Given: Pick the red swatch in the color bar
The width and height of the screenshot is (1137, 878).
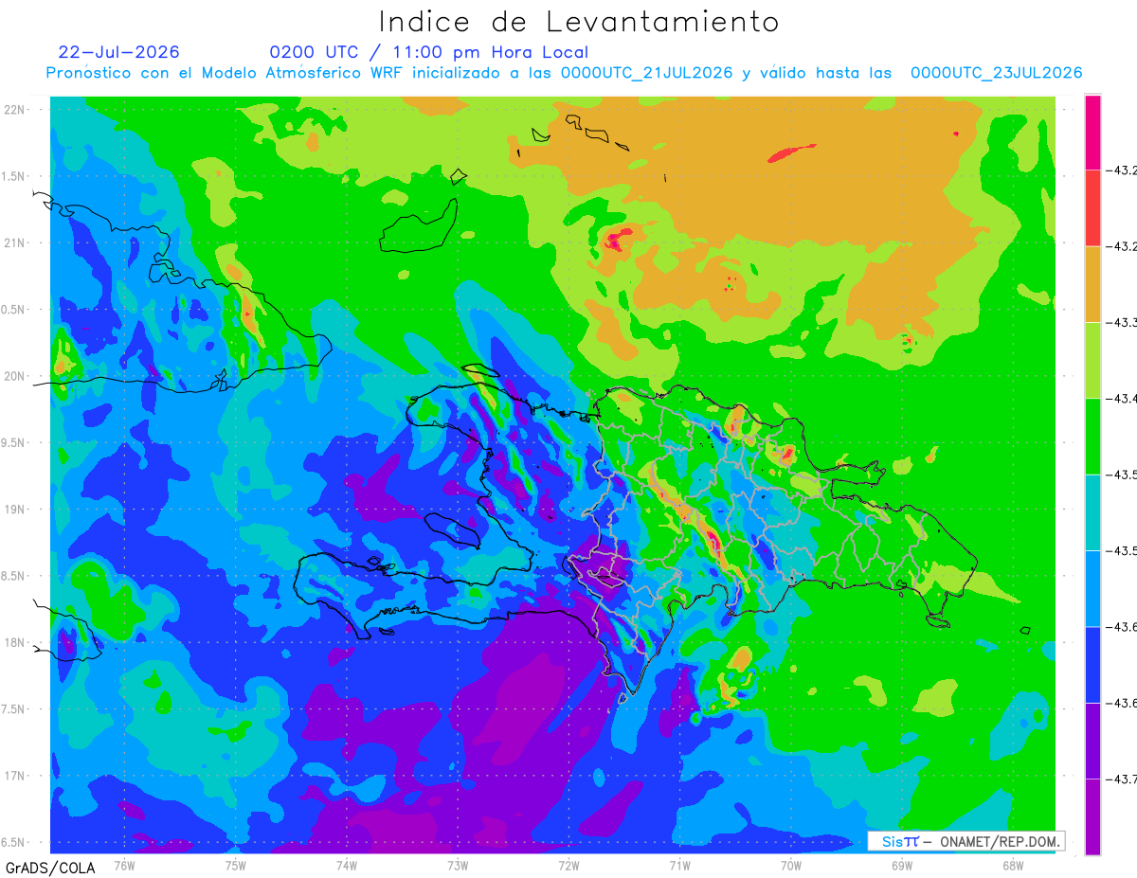Looking at the screenshot, I should pyautogui.click(x=1092, y=207).
